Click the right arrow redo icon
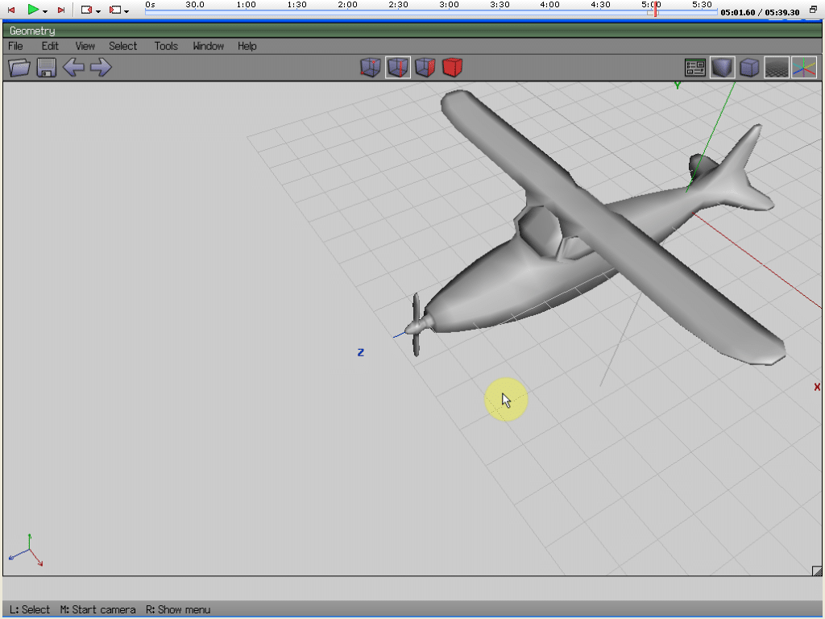This screenshot has width=825, height=619. click(101, 68)
